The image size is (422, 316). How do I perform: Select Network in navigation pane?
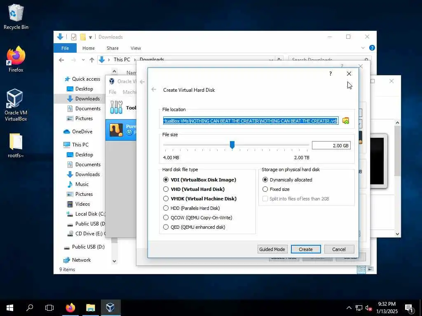pos(77,260)
